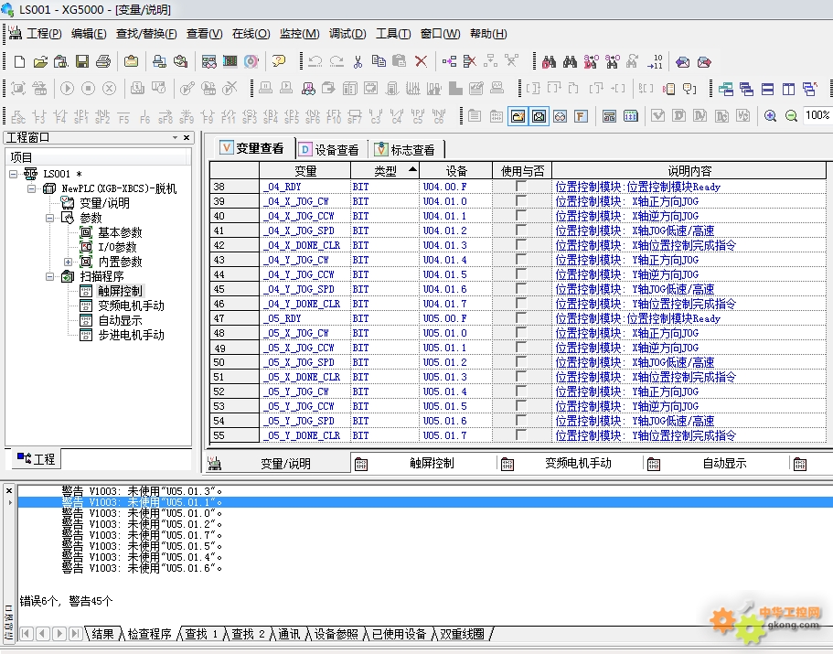This screenshot has width=833, height=654.
Task: Click the Cut scissors icon
Action: pyautogui.click(x=358, y=61)
